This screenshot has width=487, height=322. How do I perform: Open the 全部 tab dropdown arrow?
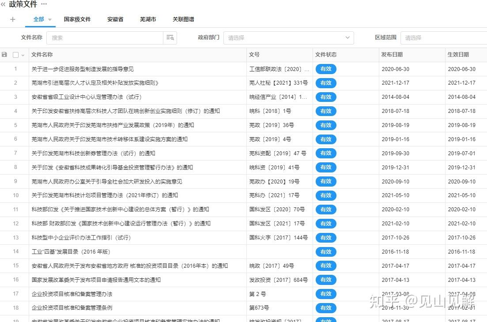point(50,19)
